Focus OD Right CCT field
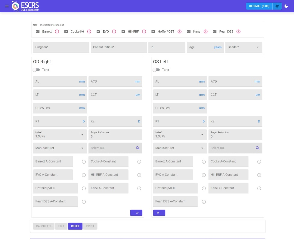The height and width of the screenshot is (244, 294). point(115,95)
